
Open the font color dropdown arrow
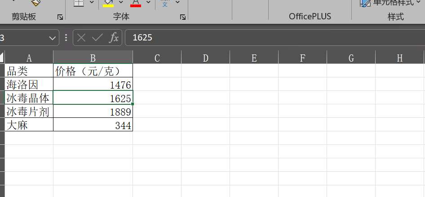pos(148,3)
